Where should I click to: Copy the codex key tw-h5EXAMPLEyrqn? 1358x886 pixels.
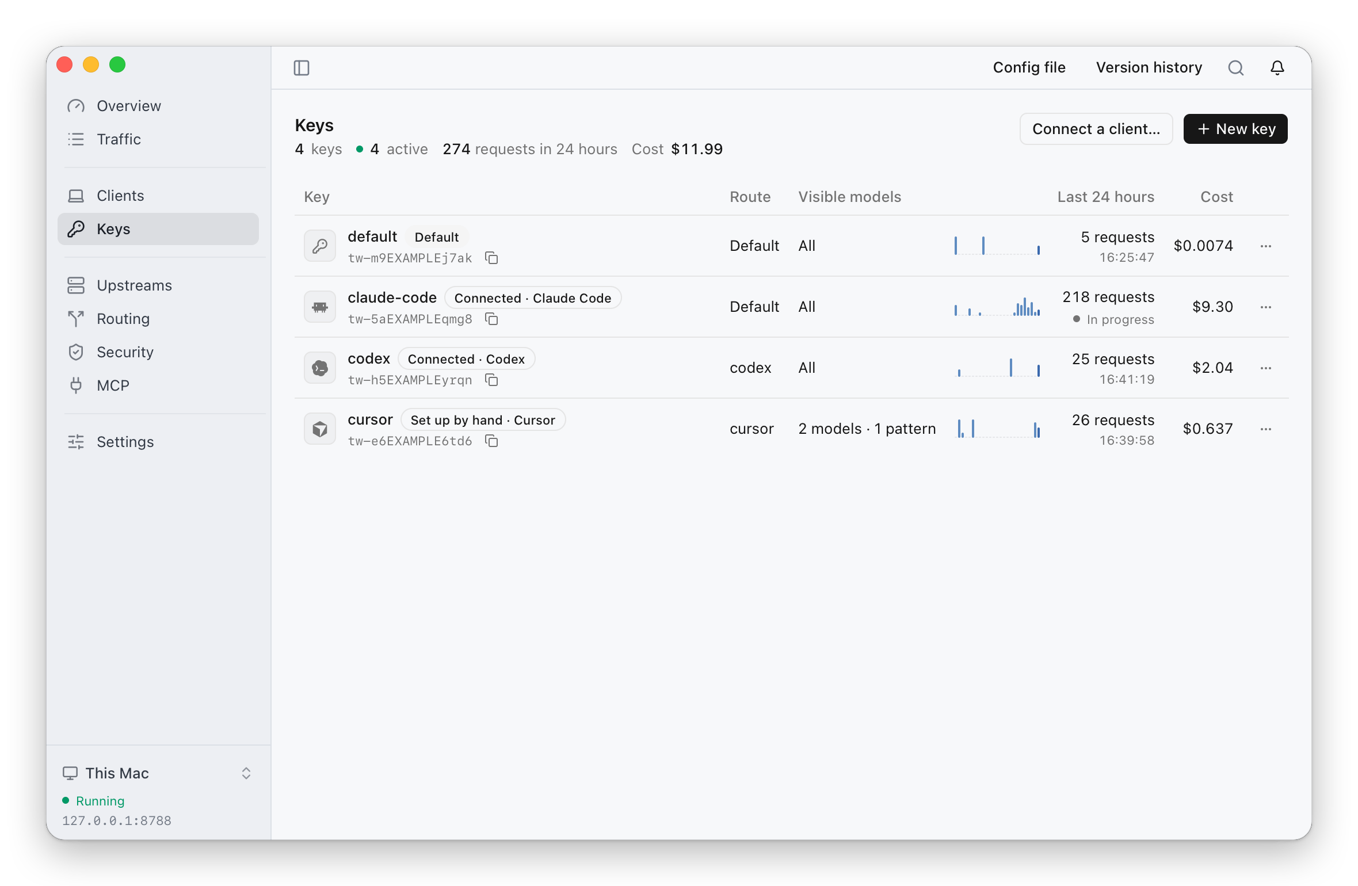click(491, 380)
